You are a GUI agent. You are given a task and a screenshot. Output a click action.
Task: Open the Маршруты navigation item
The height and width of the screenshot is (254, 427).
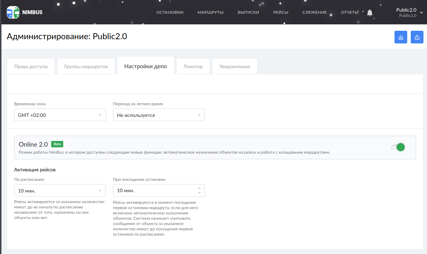(210, 12)
